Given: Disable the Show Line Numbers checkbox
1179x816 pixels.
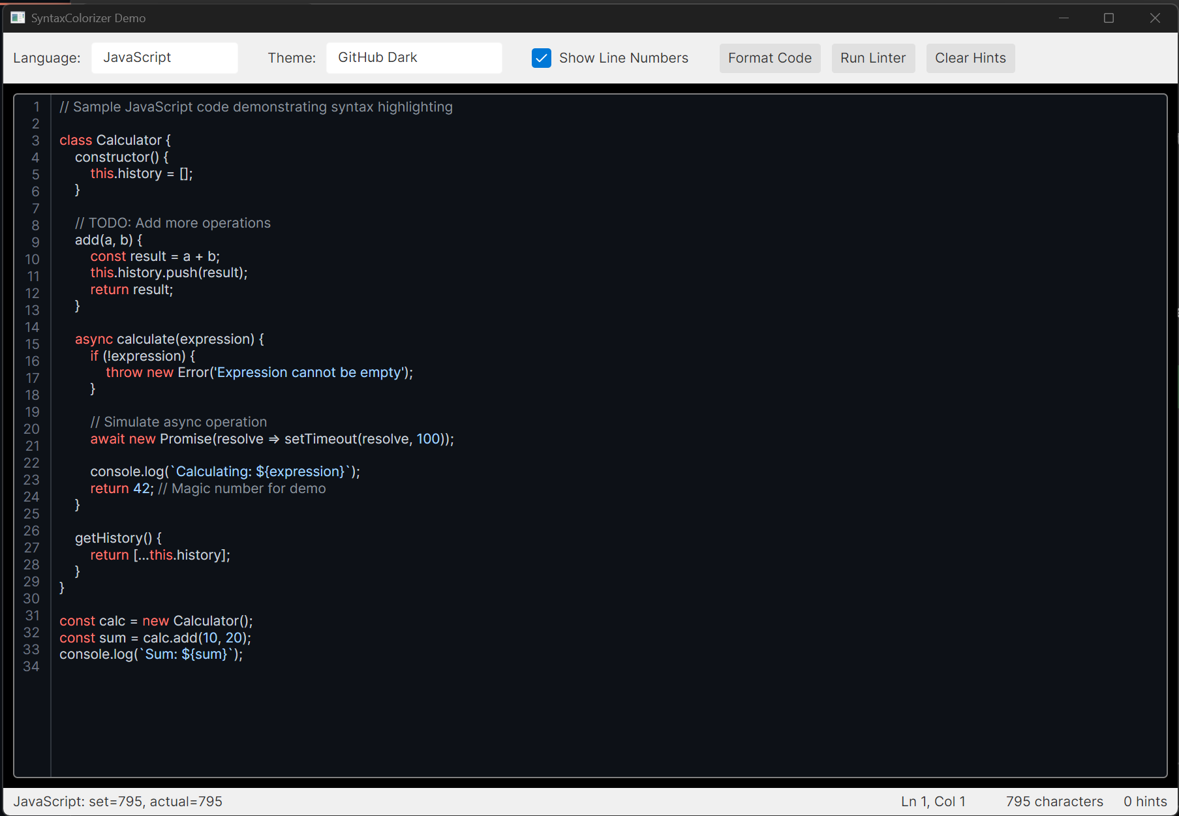Looking at the screenshot, I should click(541, 58).
